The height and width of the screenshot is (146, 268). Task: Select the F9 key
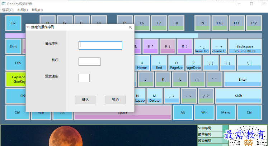click(x=202, y=23)
